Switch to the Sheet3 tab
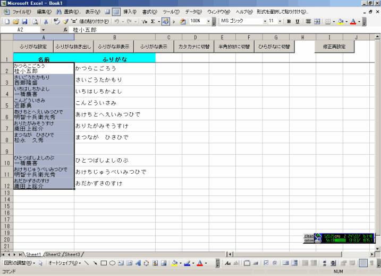This screenshot has width=381, height=276. point(72,254)
